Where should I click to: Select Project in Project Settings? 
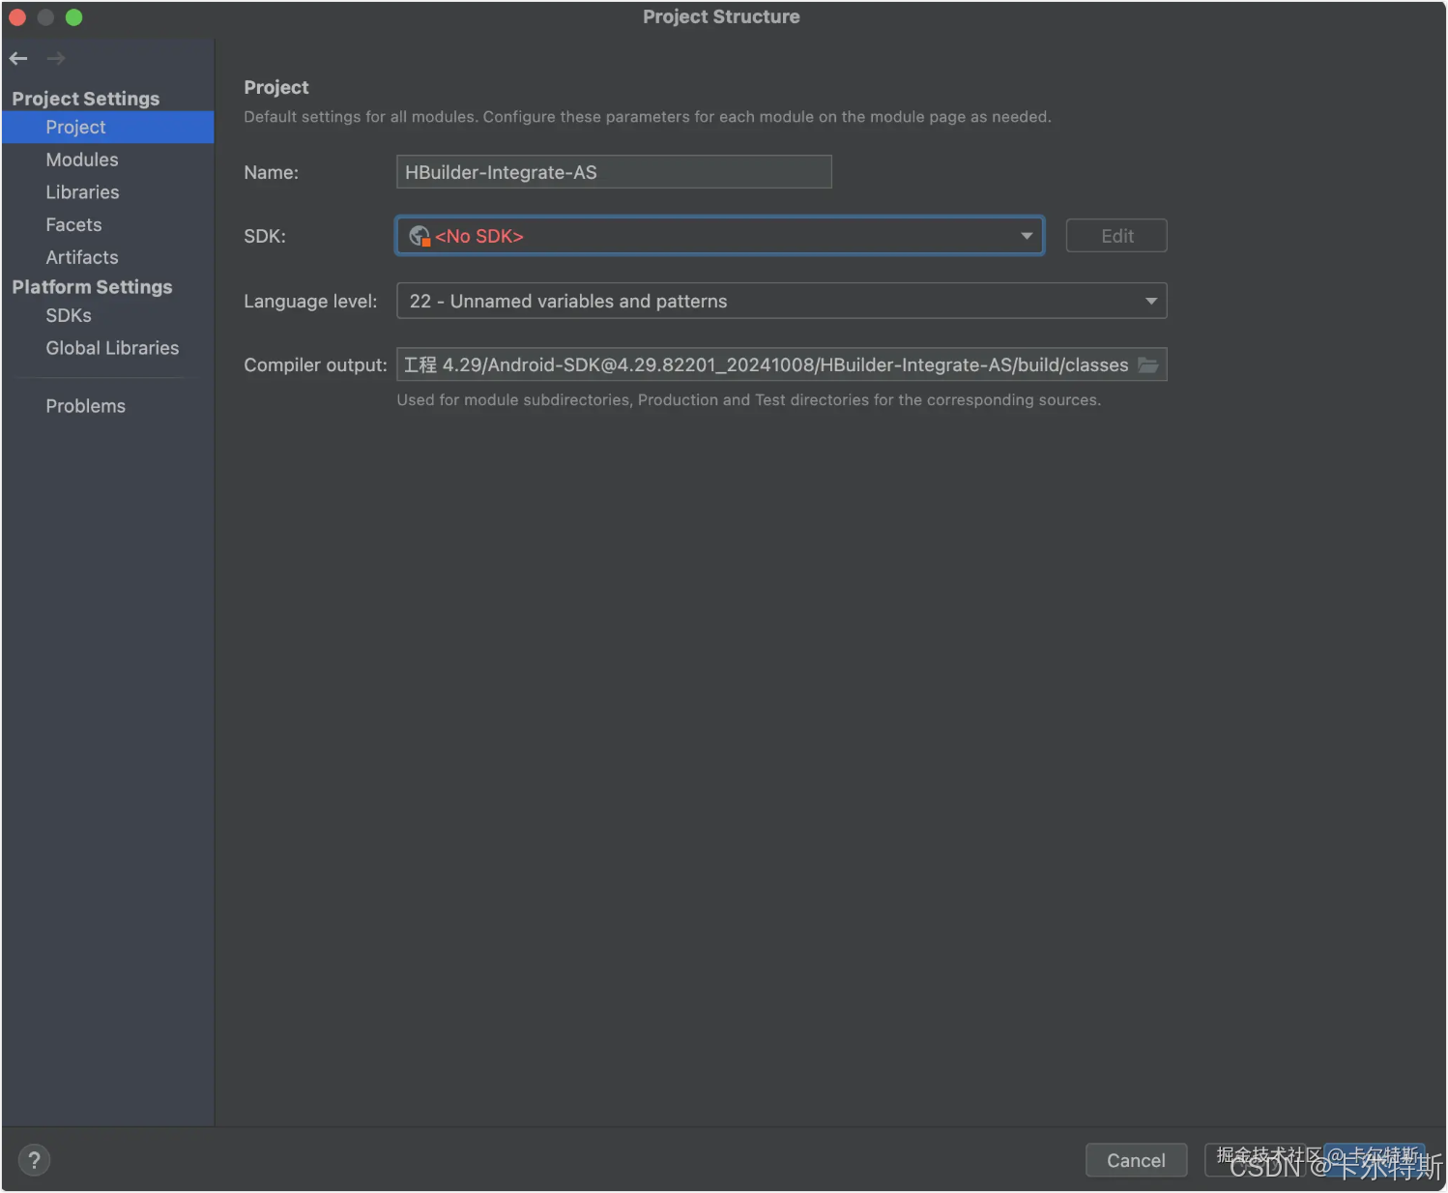(x=107, y=128)
